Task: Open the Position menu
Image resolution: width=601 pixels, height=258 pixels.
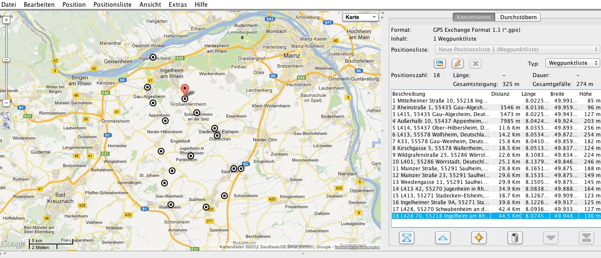Action: (74, 4)
